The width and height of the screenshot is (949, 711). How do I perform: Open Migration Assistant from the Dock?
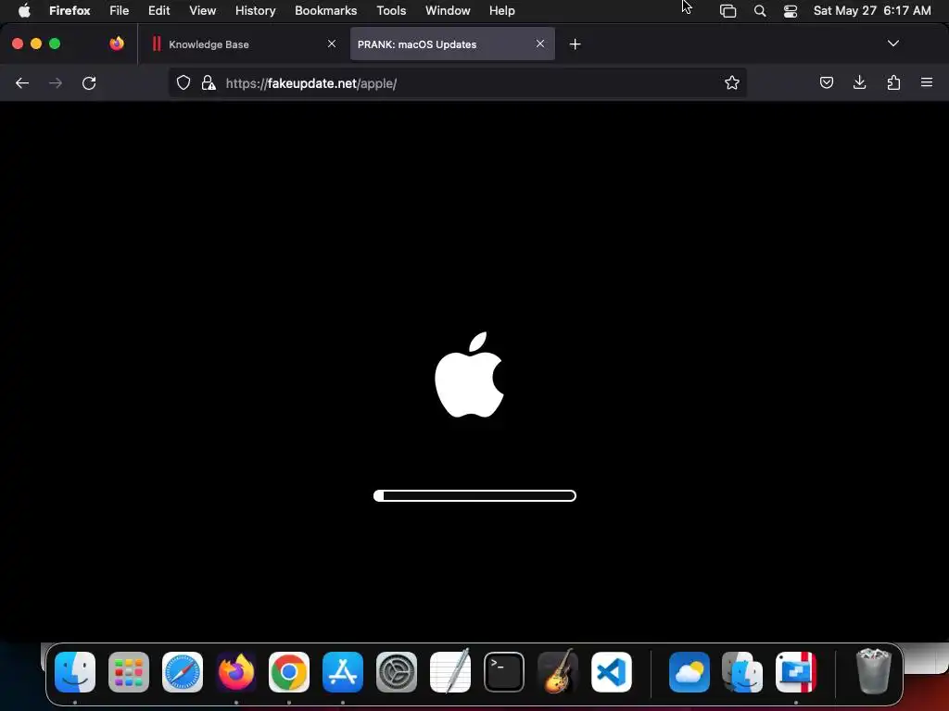pyautogui.click(x=742, y=672)
